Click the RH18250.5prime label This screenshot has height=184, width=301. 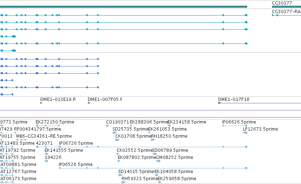click(169, 136)
